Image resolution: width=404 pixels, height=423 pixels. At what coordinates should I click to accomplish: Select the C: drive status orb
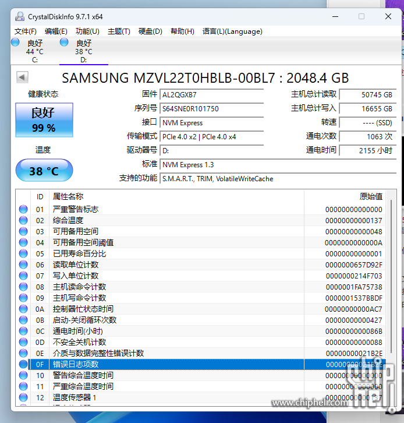click(16, 43)
